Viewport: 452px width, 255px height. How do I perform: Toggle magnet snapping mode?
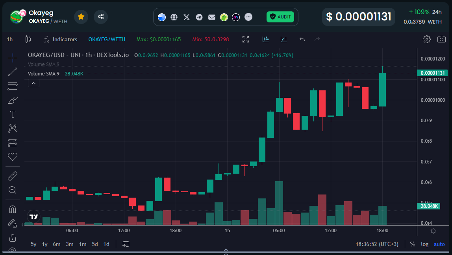click(x=12, y=209)
